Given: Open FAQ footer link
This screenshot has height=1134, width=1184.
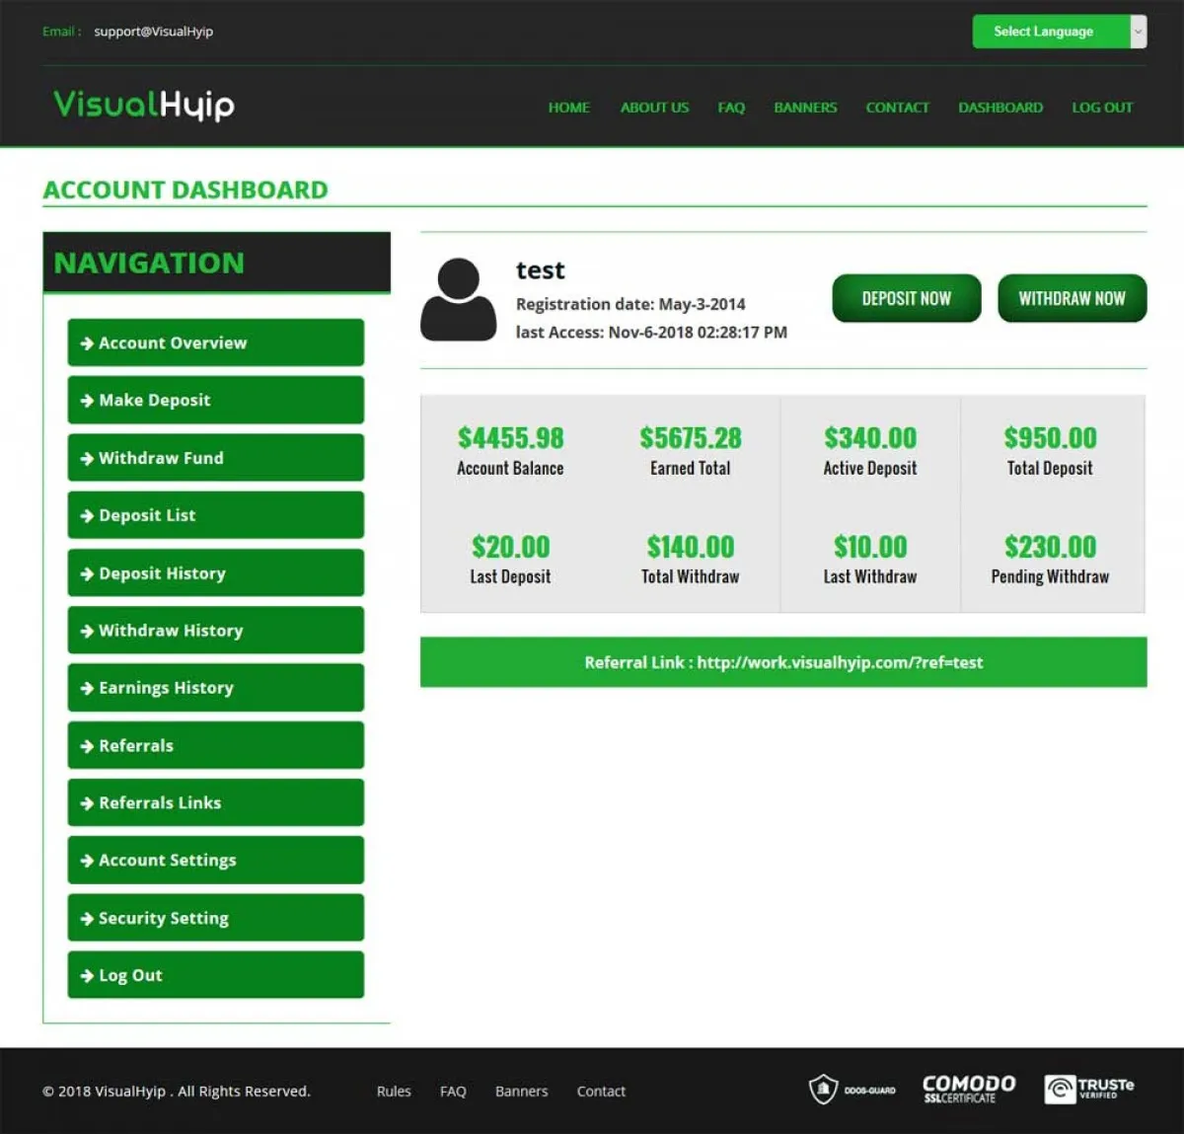Looking at the screenshot, I should tap(453, 1091).
